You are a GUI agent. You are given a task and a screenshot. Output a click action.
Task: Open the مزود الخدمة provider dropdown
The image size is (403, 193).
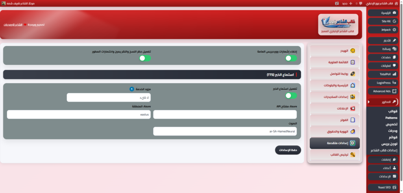pyautogui.click(x=109, y=97)
